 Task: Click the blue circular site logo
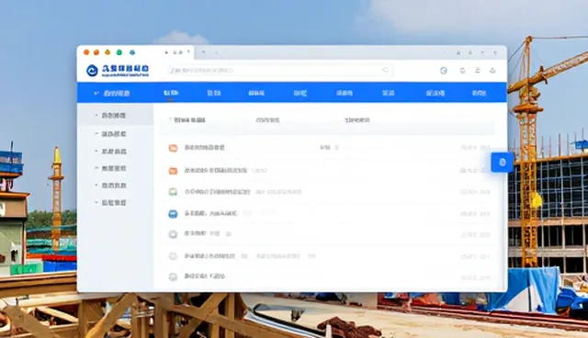pos(92,70)
